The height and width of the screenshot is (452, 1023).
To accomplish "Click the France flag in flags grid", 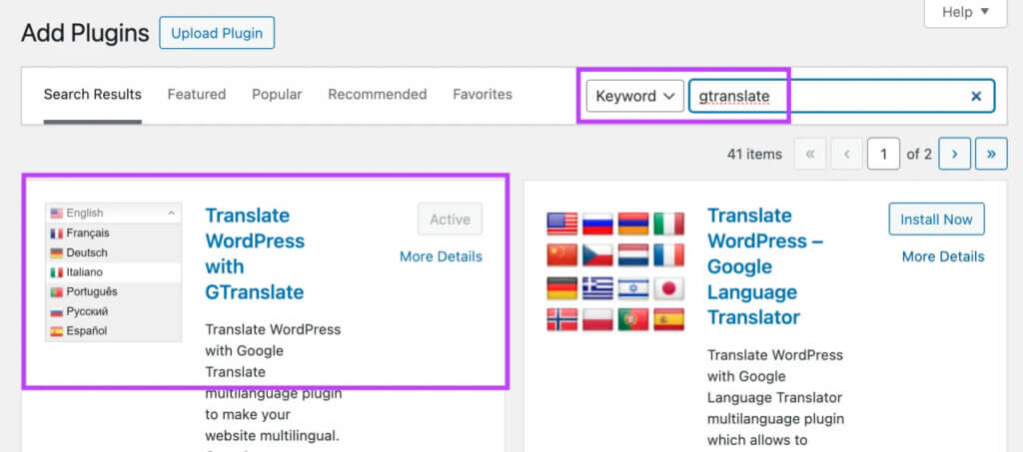I will click(x=668, y=254).
